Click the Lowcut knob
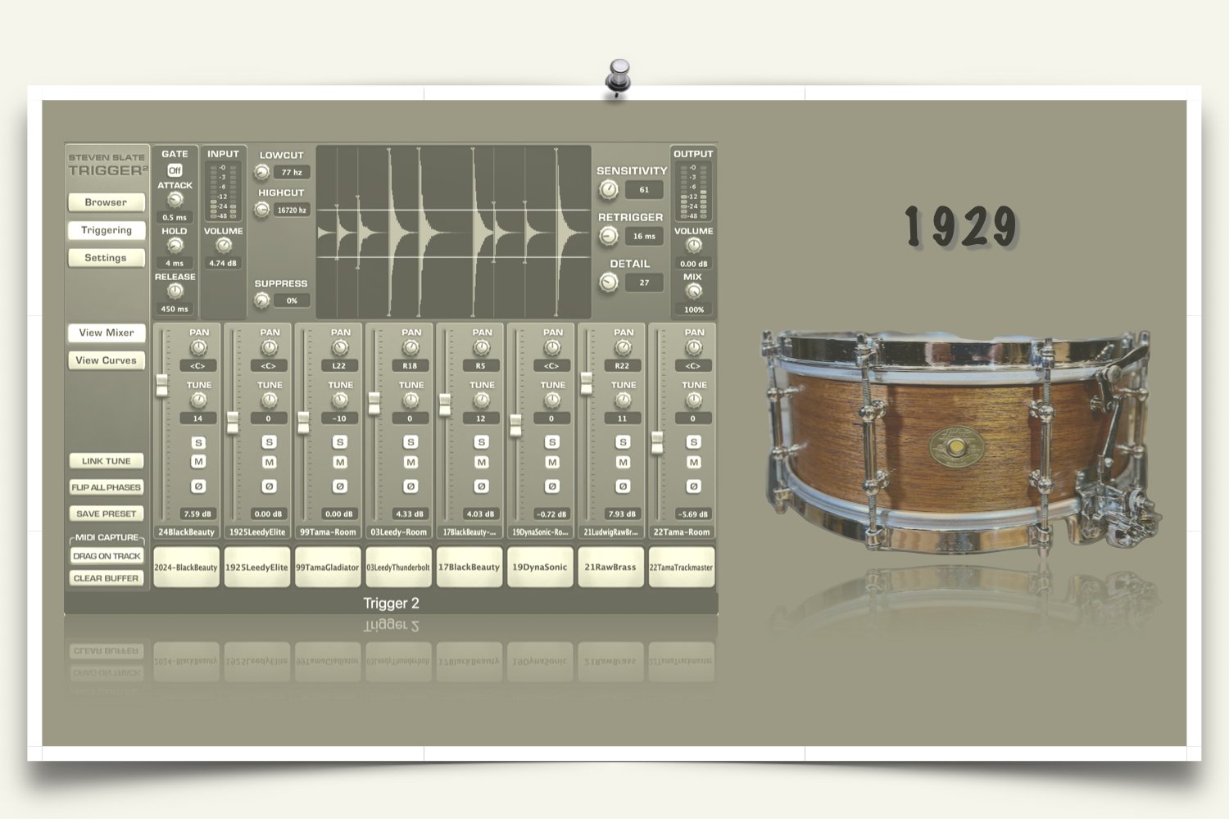This screenshot has height=819, width=1229. (262, 172)
